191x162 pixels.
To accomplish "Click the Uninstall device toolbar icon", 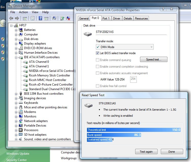I will [68, 18].
